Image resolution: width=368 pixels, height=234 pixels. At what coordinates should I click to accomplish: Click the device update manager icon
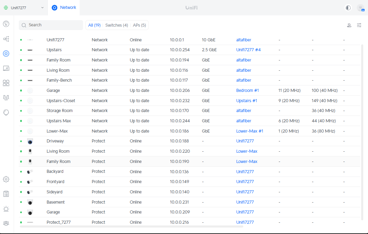point(349,25)
